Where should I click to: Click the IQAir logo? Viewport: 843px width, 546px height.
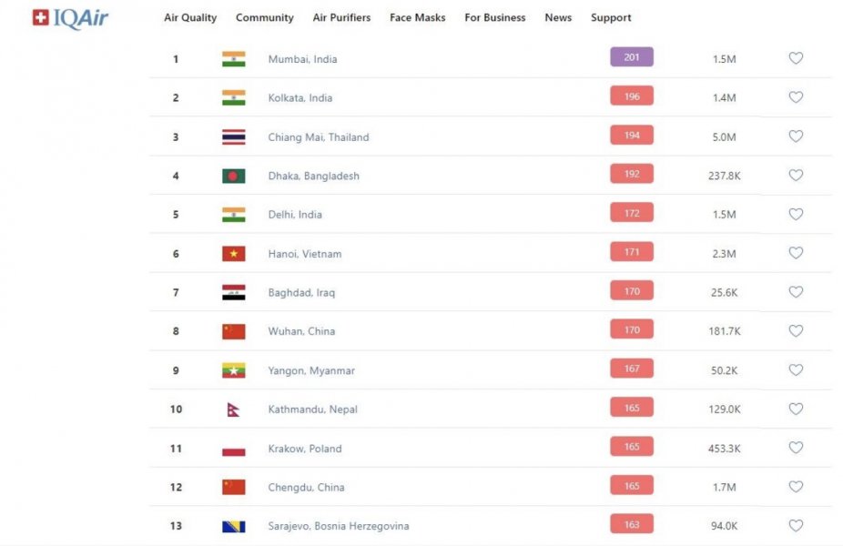70,17
